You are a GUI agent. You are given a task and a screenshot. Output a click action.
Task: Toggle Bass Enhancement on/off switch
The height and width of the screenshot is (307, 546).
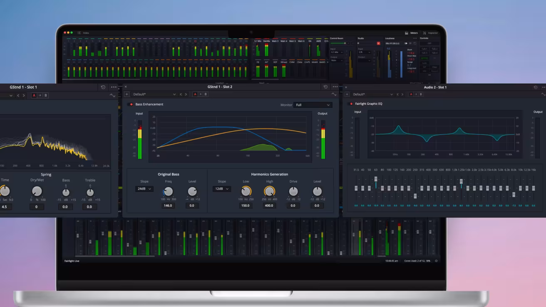tap(131, 104)
